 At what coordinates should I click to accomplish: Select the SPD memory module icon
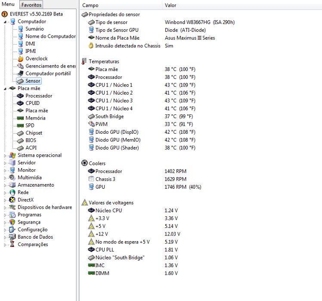point(20,126)
